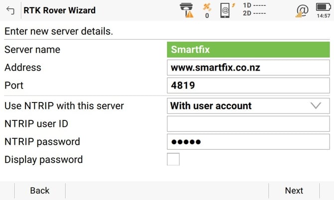
Task: Click the back arrow icon
Action: [x=10, y=10]
